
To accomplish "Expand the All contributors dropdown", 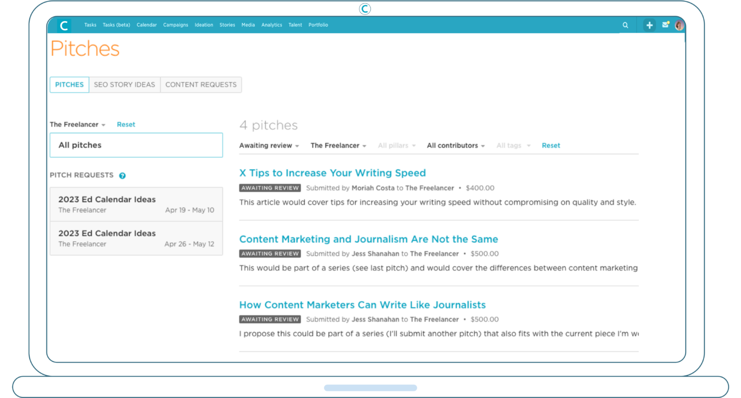I will [x=455, y=146].
